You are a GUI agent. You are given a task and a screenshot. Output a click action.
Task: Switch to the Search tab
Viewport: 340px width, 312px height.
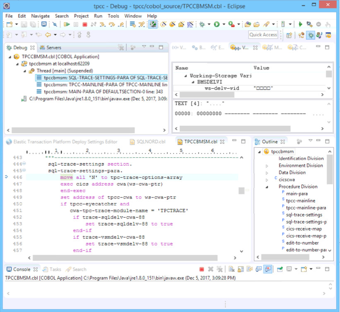coord(76,269)
